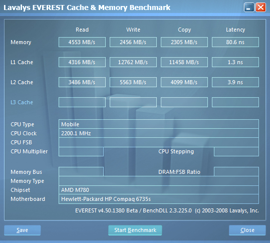Minimize the EVEREST benchmark window
The image size is (270, 243).
[249, 8]
